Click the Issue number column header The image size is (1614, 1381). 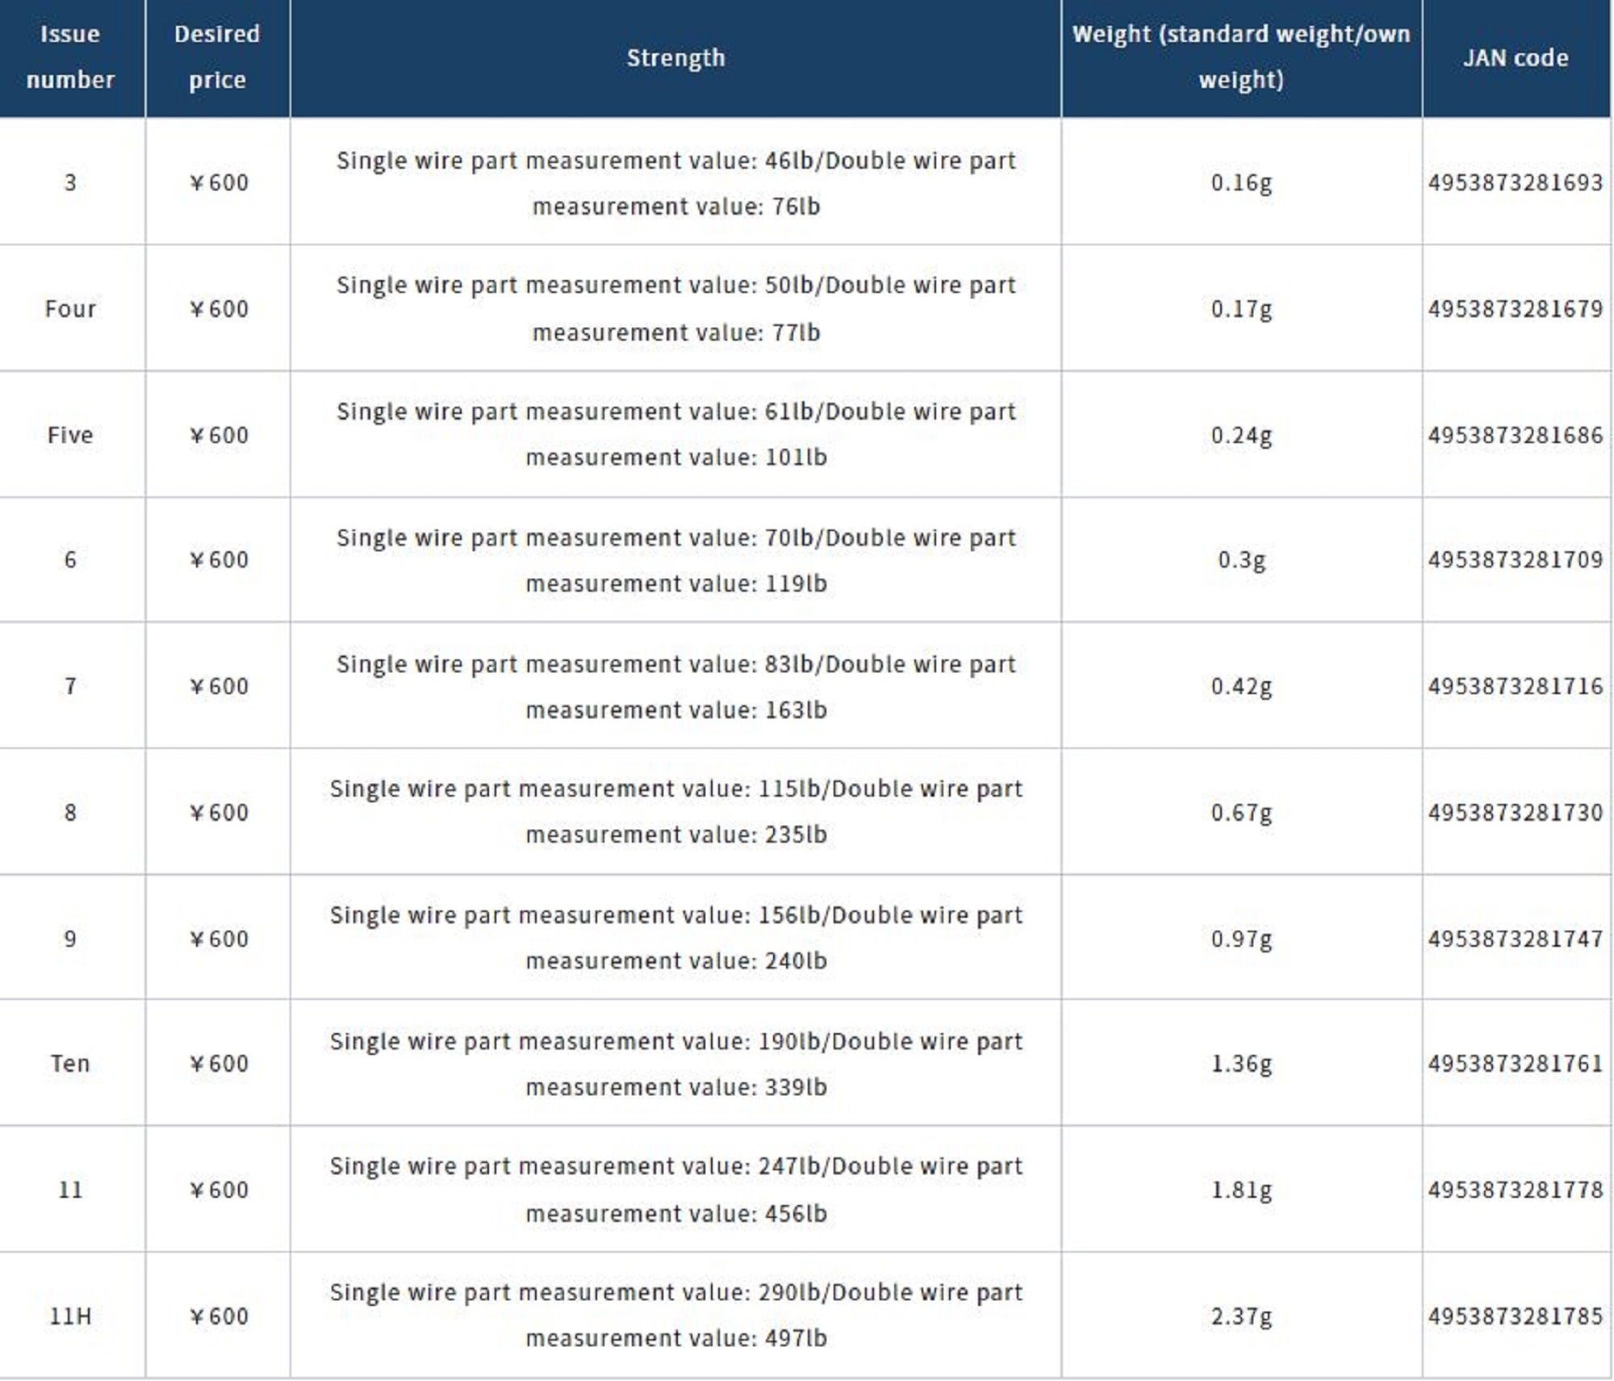point(70,56)
